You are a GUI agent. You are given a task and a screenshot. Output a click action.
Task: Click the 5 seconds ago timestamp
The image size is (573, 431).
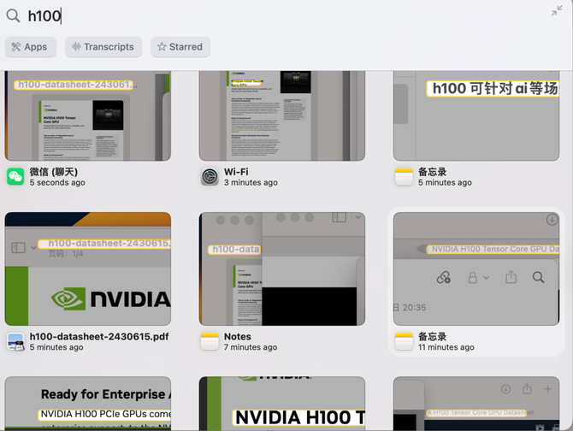click(57, 182)
